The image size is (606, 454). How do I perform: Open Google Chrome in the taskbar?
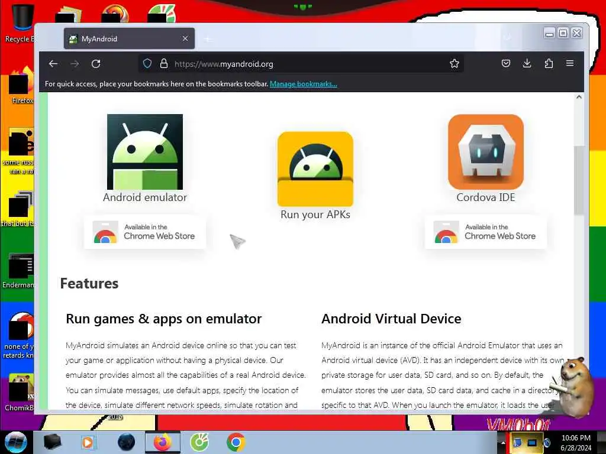coord(236,442)
